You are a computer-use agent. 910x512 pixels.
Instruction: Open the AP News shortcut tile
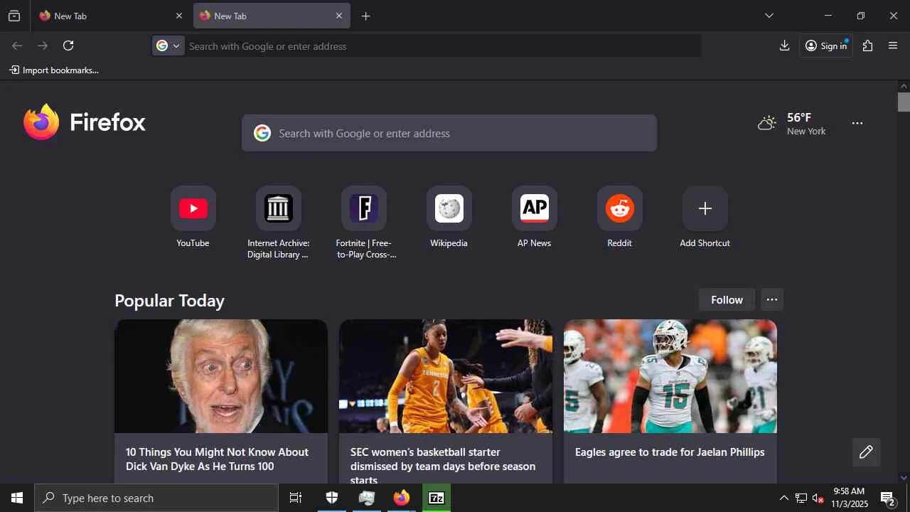[x=534, y=208]
